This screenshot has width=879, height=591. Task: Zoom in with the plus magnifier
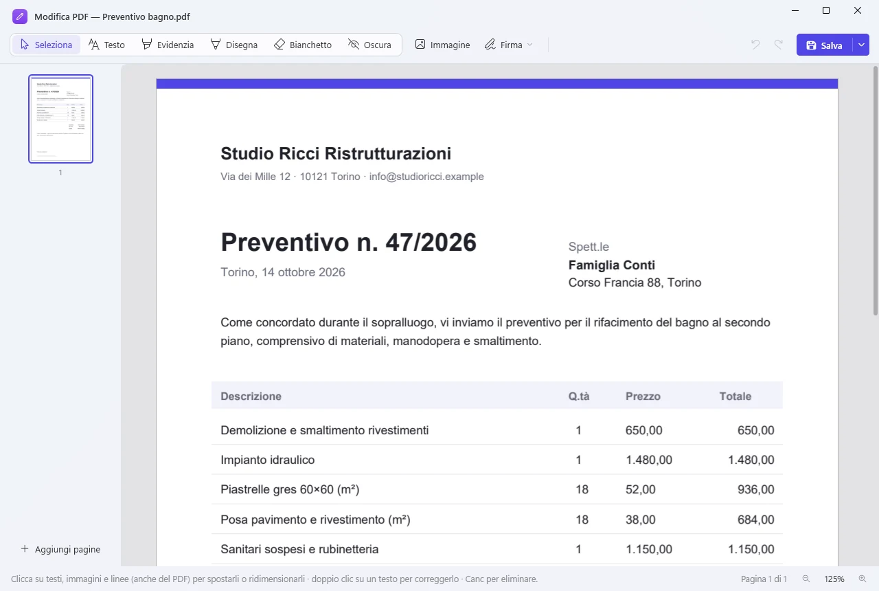tap(863, 579)
